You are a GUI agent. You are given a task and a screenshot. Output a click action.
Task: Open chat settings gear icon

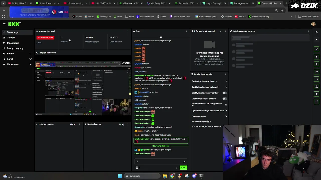tap(176, 168)
